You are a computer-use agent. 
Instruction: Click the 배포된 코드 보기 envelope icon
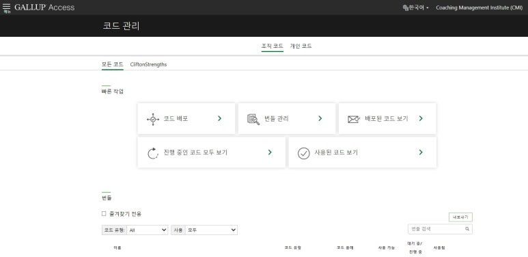pyautogui.click(x=354, y=119)
